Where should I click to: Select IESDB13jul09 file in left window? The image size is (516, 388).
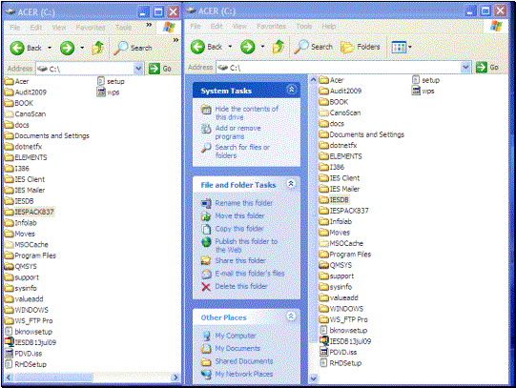click(31, 342)
